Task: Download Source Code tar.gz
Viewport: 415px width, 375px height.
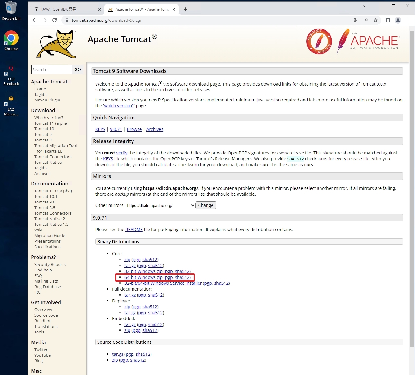Action: coord(118,354)
